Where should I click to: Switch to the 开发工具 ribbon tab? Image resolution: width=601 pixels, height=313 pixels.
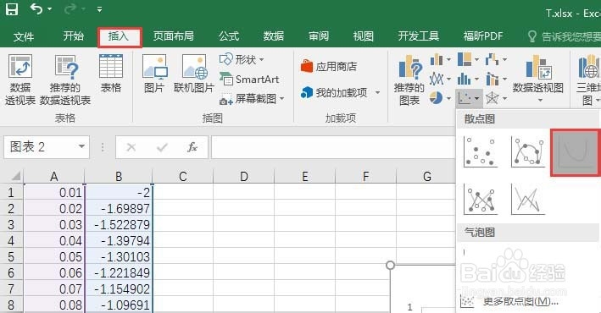(418, 36)
